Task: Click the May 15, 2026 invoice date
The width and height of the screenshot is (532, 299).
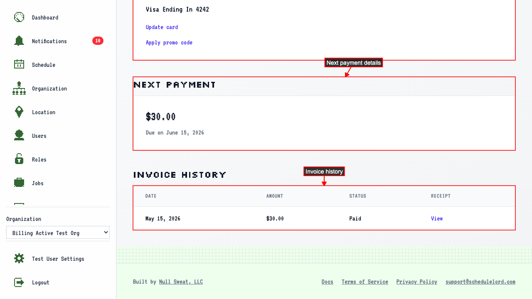Action: [163, 218]
